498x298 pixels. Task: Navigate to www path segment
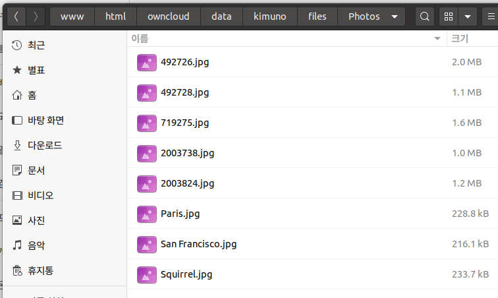click(72, 16)
